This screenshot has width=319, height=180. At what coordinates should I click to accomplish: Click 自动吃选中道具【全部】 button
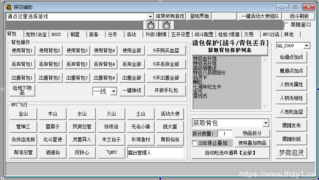pyautogui.click(x=231, y=153)
